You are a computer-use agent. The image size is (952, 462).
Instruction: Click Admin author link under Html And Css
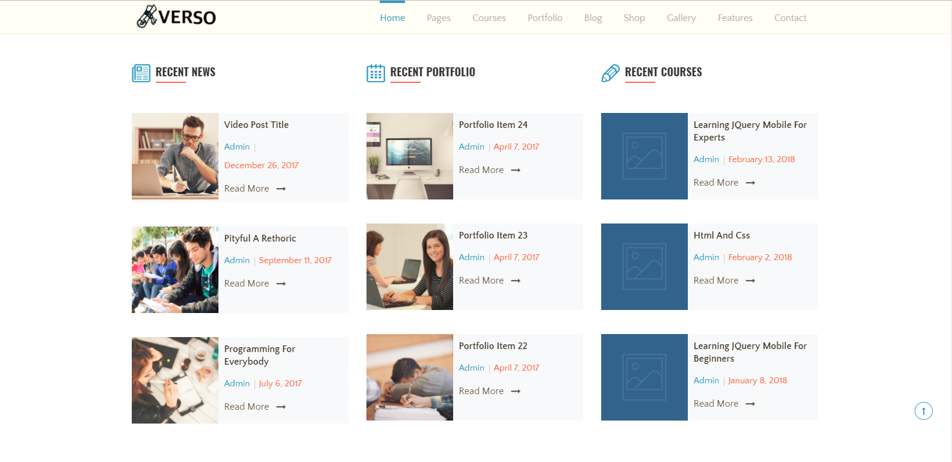pos(706,257)
